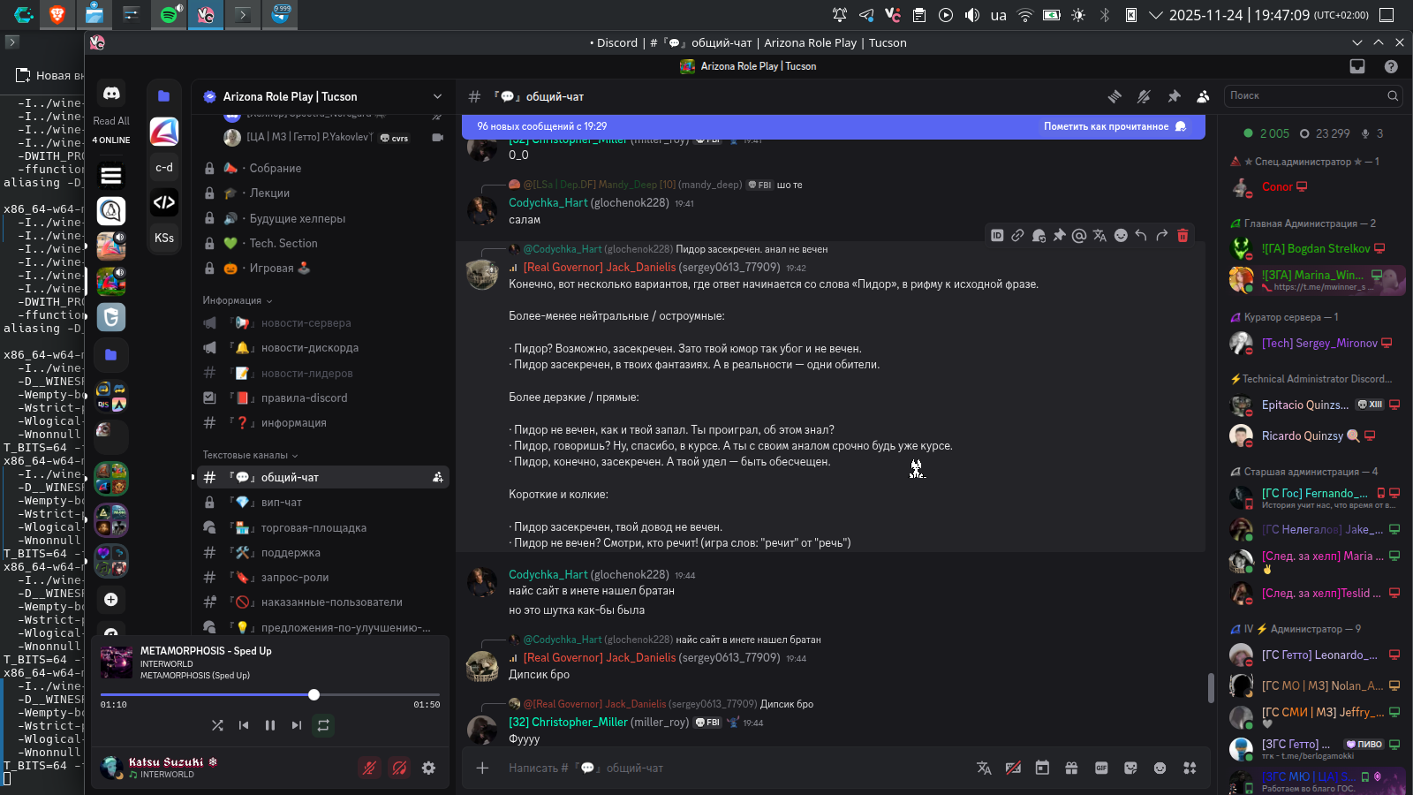Toggle repeat in Spotify player
The height and width of the screenshot is (795, 1413).
pyautogui.click(x=323, y=725)
